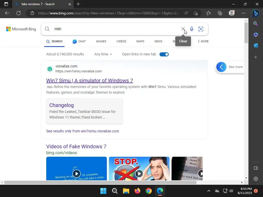View site information lock icon
The image size is (263, 197).
click(32, 13)
